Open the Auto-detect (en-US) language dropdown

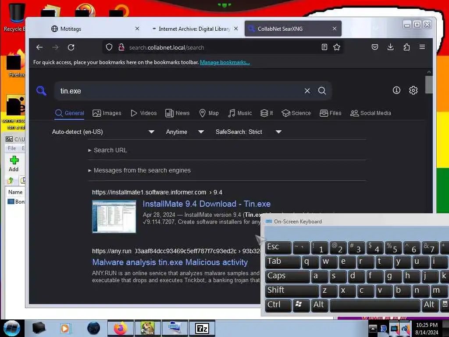[103, 132]
